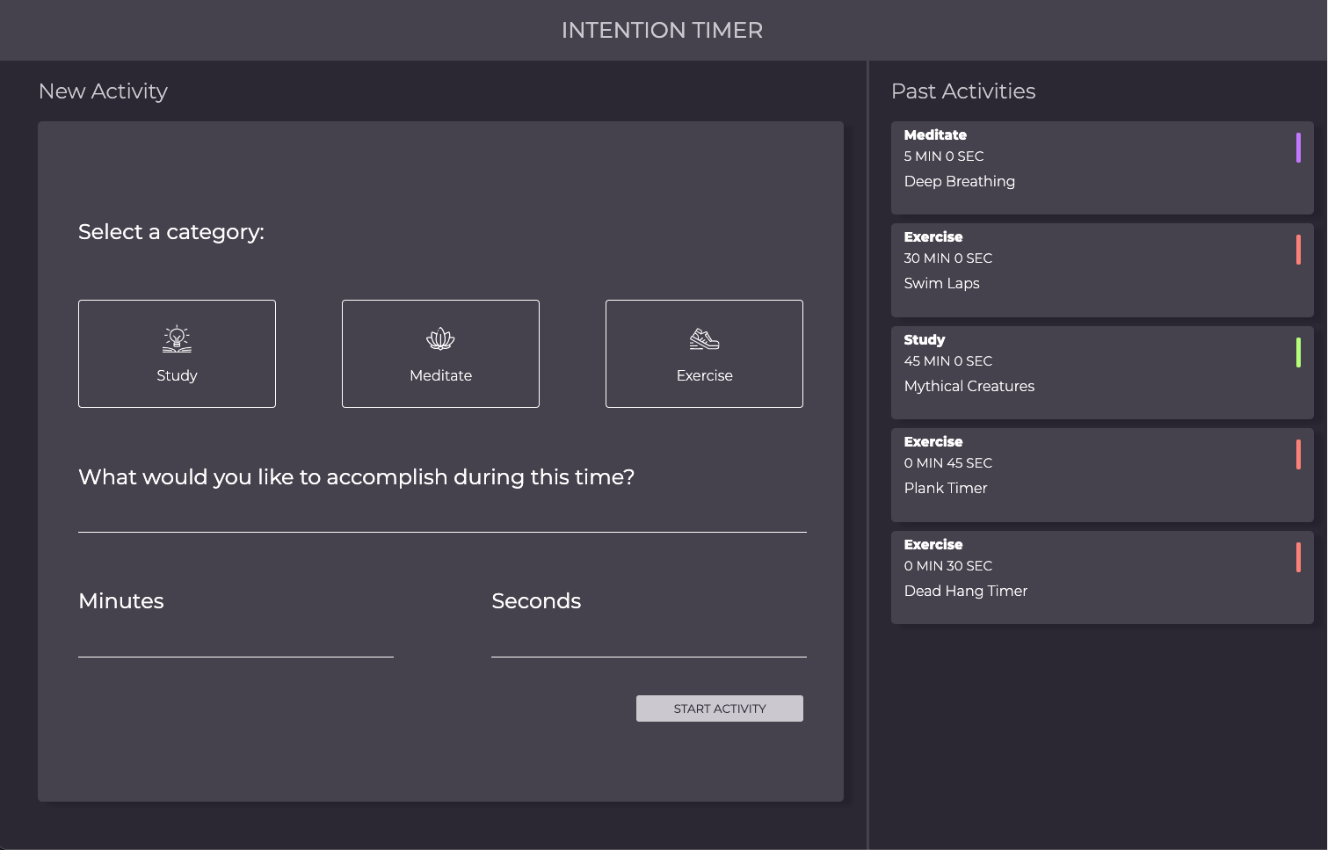Click the "Mythical Creatures" text

969,386
